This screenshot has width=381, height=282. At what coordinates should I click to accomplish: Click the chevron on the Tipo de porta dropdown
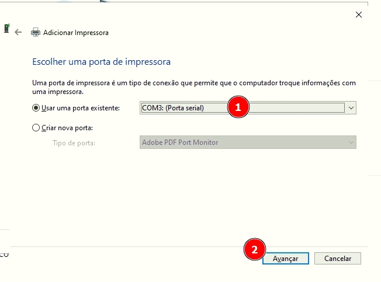(x=351, y=142)
